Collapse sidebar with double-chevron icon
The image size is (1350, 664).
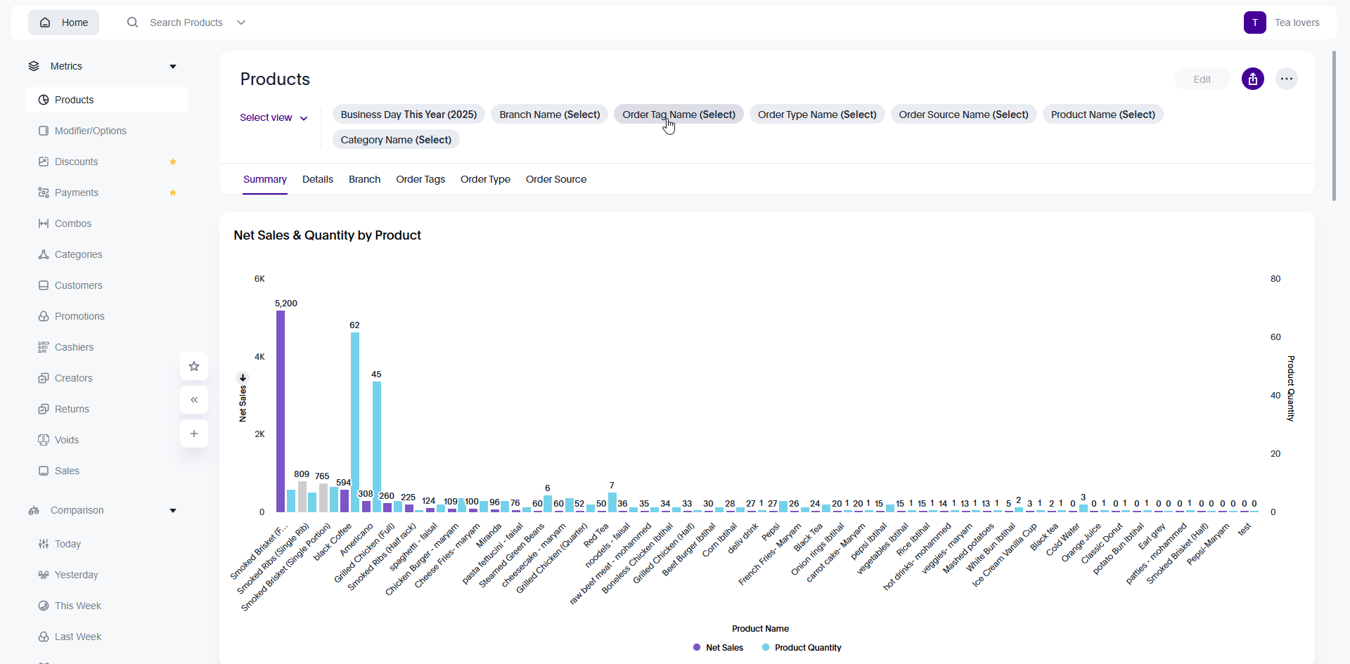coord(194,400)
